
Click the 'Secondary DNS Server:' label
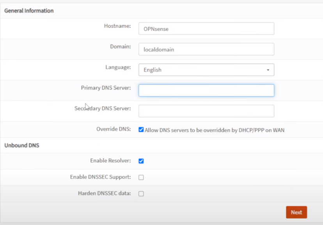tap(103, 108)
